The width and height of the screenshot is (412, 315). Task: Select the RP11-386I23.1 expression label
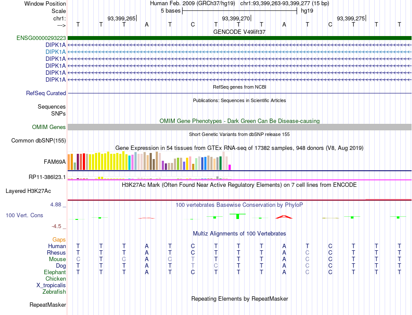coord(47,177)
